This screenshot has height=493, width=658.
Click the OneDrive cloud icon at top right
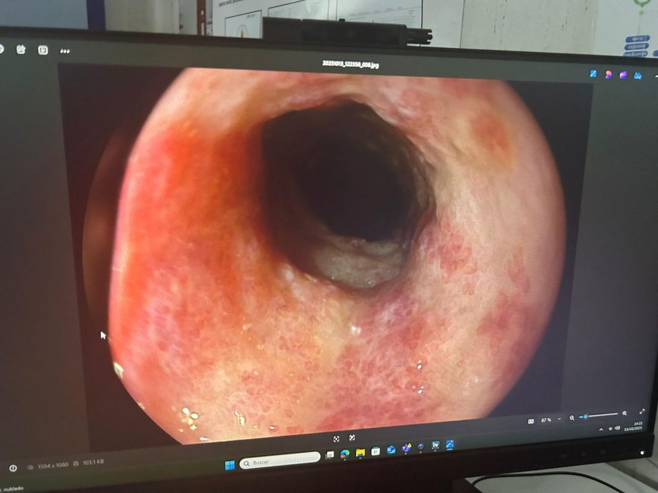pos(637,76)
